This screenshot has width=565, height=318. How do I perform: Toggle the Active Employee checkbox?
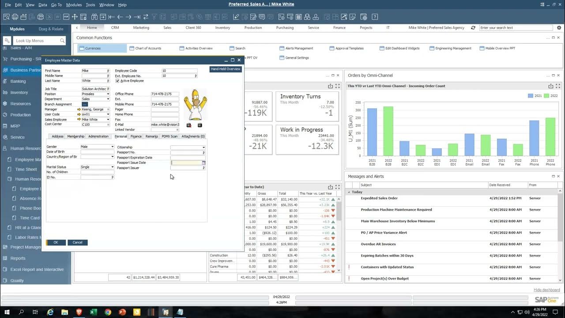[117, 81]
